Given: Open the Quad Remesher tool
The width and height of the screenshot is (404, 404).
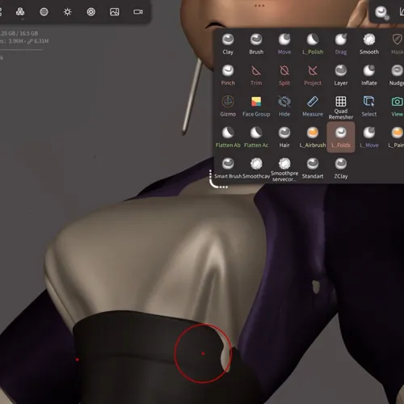Looking at the screenshot, I should 341,107.
